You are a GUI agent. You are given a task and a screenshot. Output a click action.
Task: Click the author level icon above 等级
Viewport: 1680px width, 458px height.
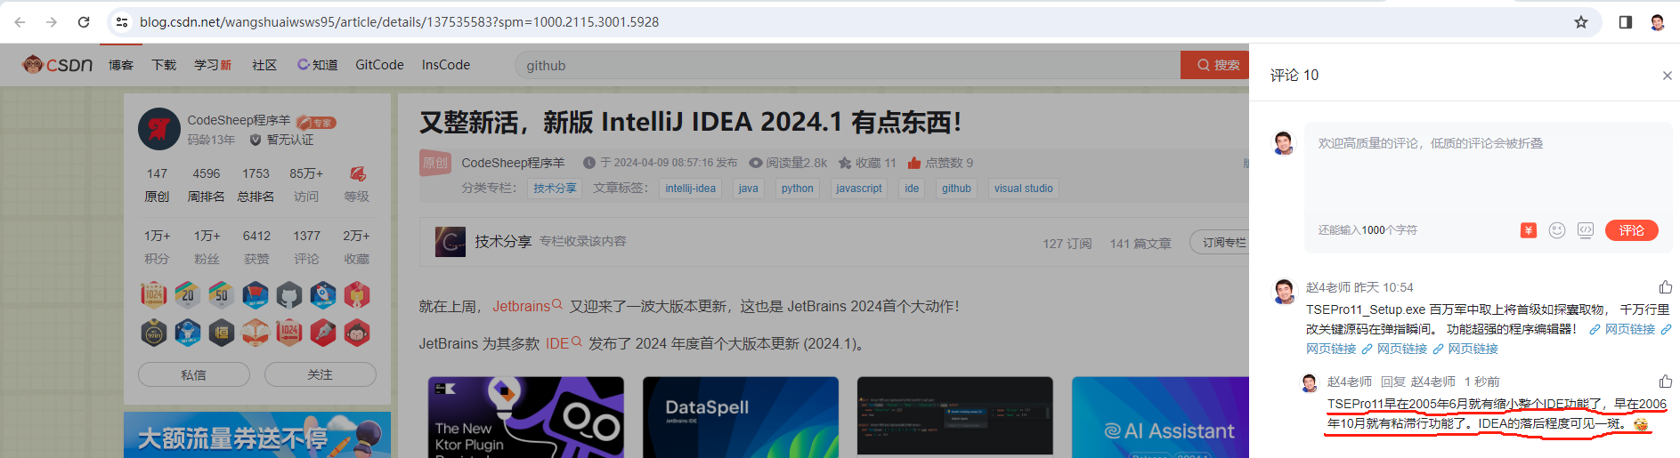coord(357,173)
